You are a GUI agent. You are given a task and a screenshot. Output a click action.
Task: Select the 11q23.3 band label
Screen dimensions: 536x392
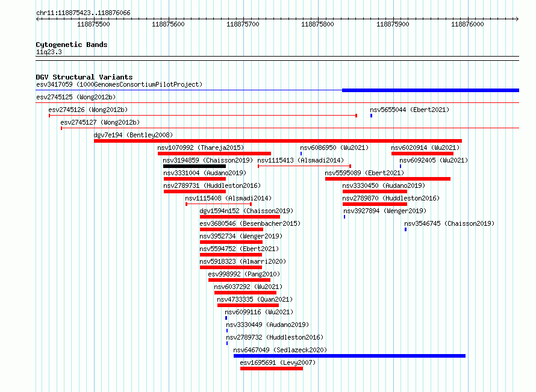49,52
